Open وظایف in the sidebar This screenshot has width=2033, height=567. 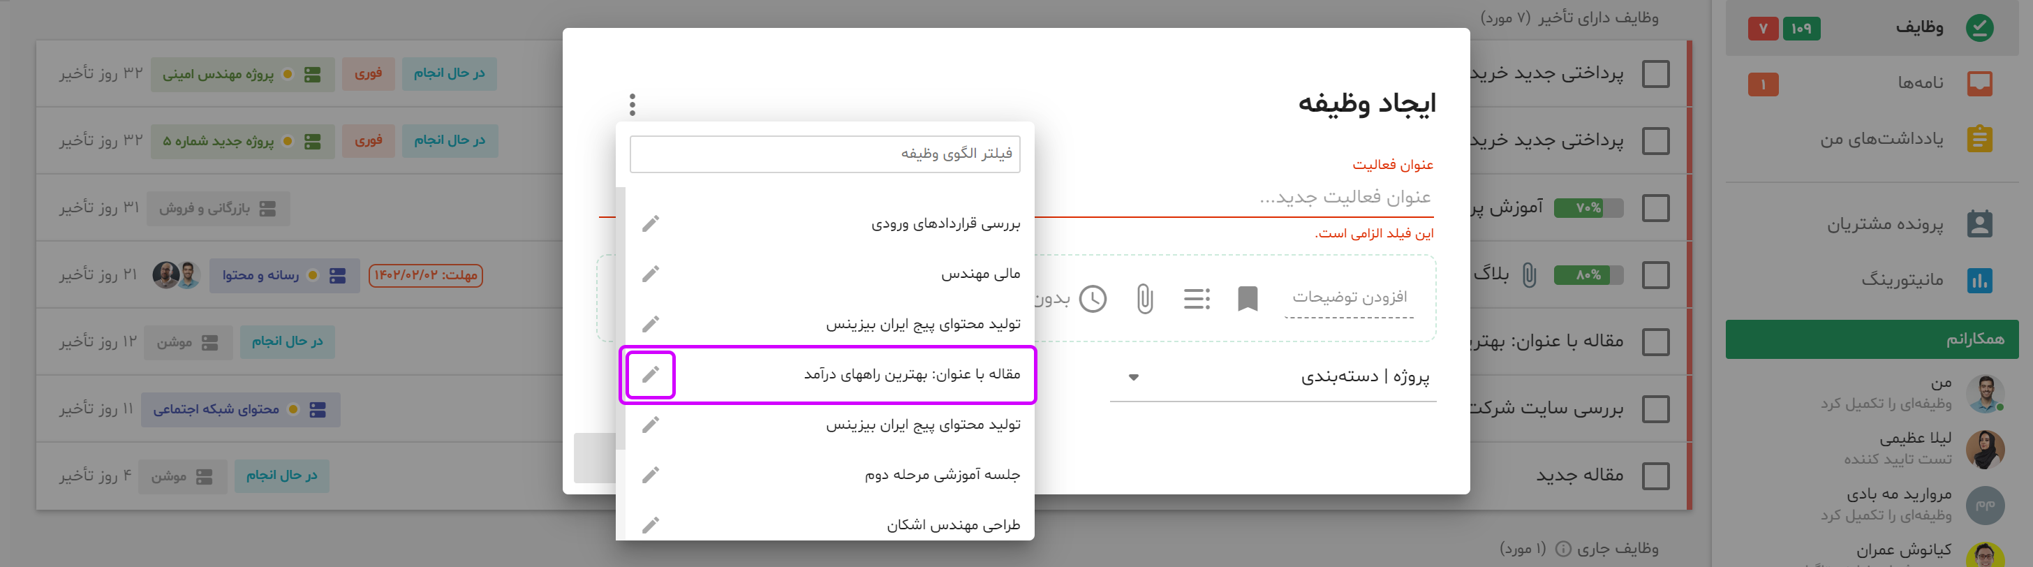(x=1871, y=28)
